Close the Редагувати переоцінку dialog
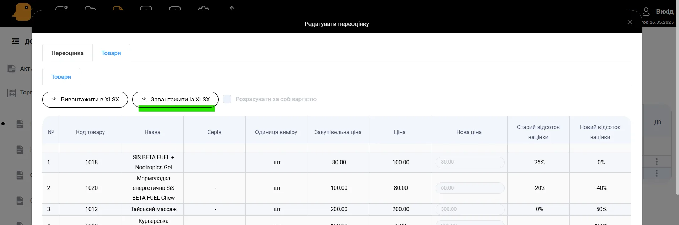This screenshot has width=679, height=225. tap(630, 22)
